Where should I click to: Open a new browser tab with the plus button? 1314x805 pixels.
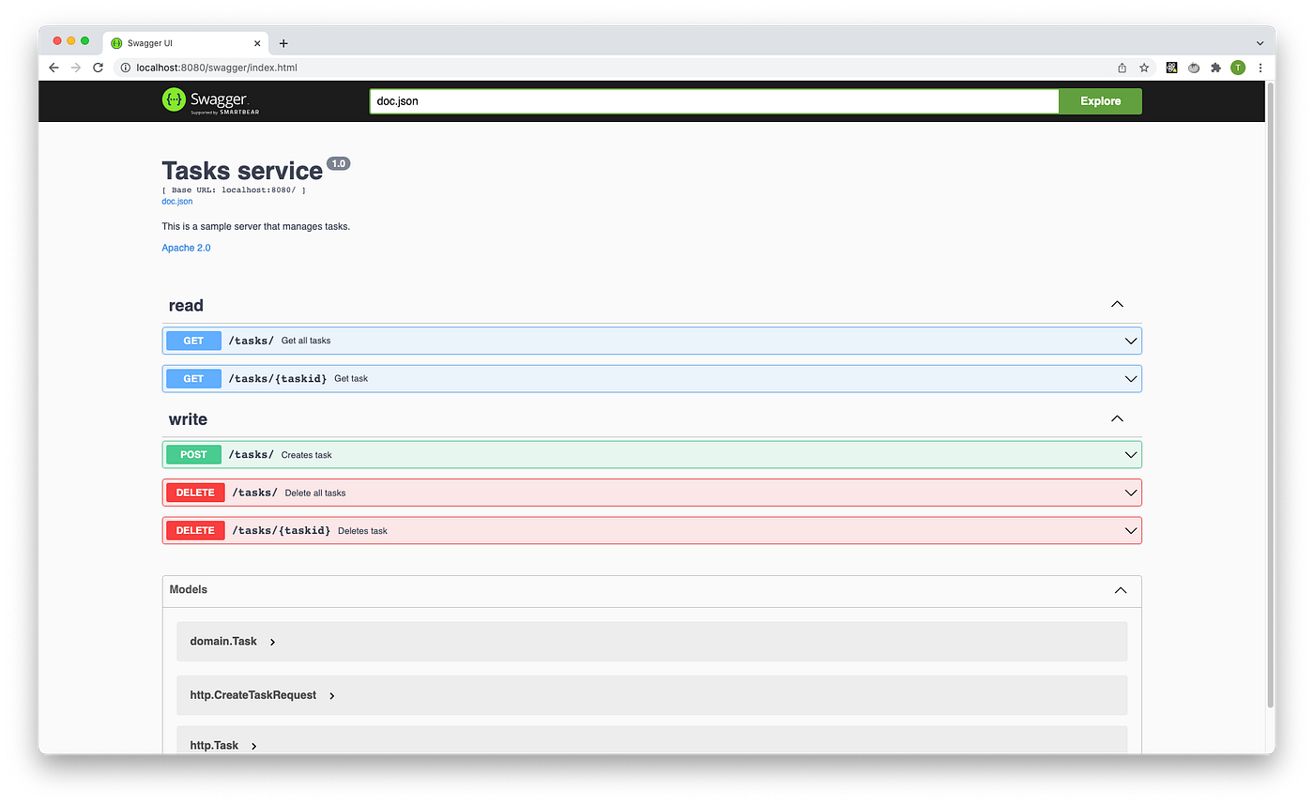point(283,42)
